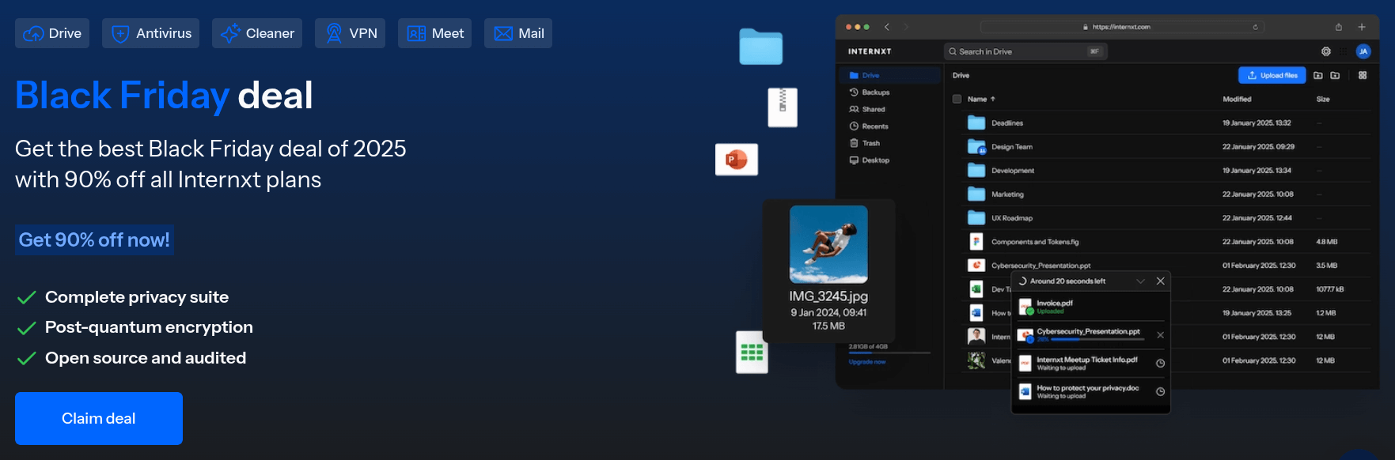Click the Claim deal button
This screenshot has height=460, width=1395.
(x=99, y=418)
